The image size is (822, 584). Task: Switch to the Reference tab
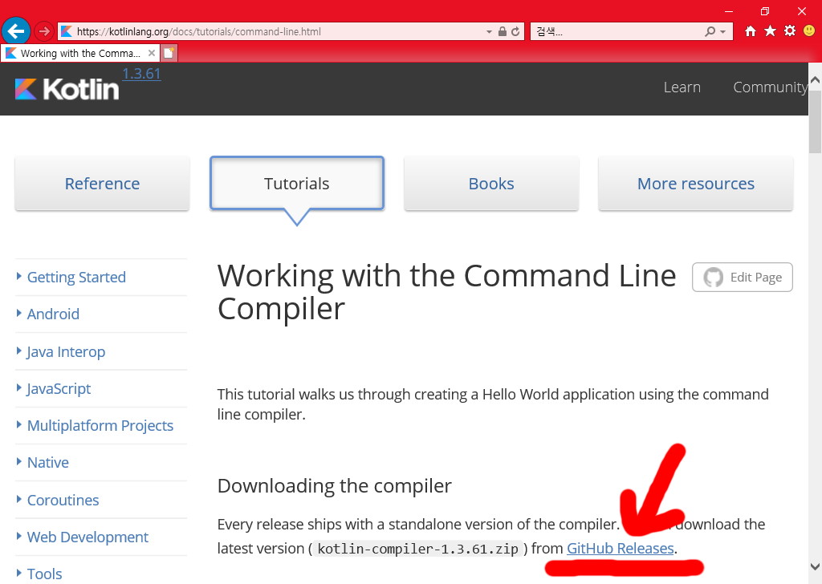102,184
